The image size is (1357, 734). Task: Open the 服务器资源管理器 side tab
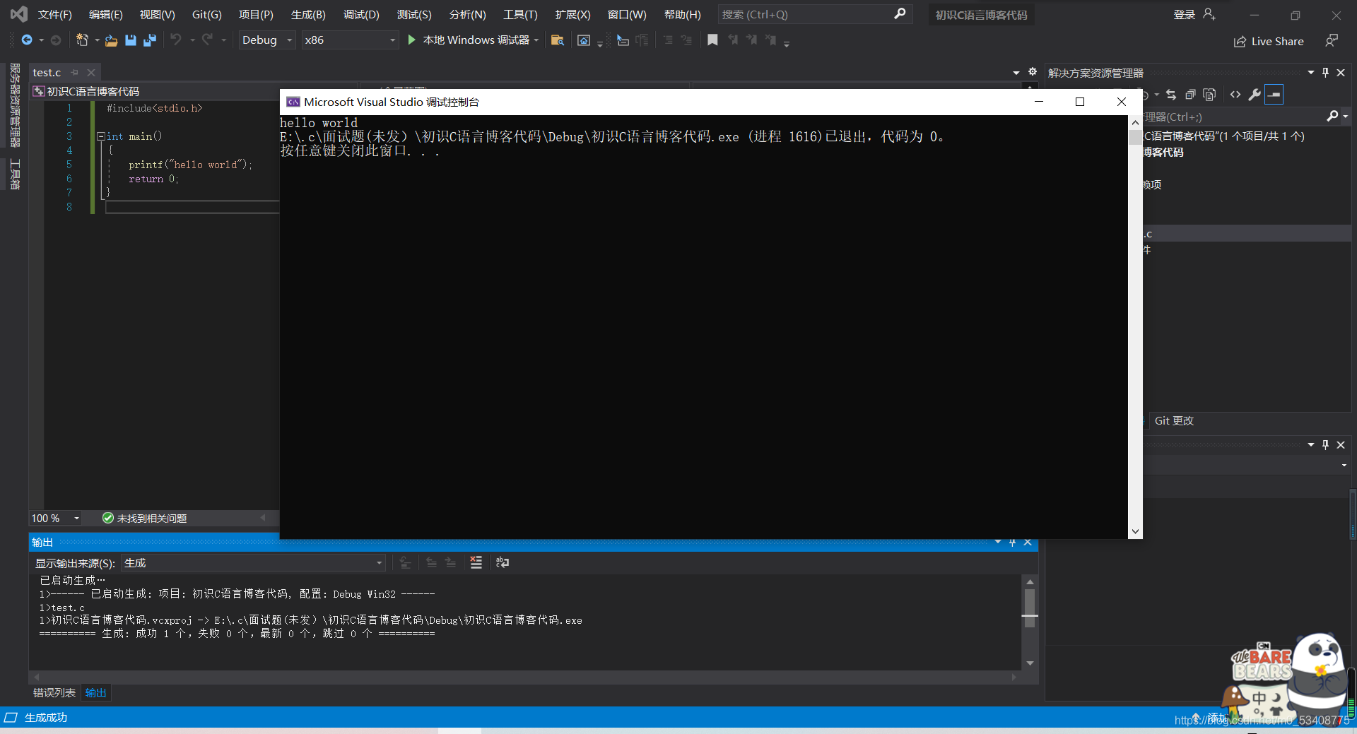(x=15, y=105)
